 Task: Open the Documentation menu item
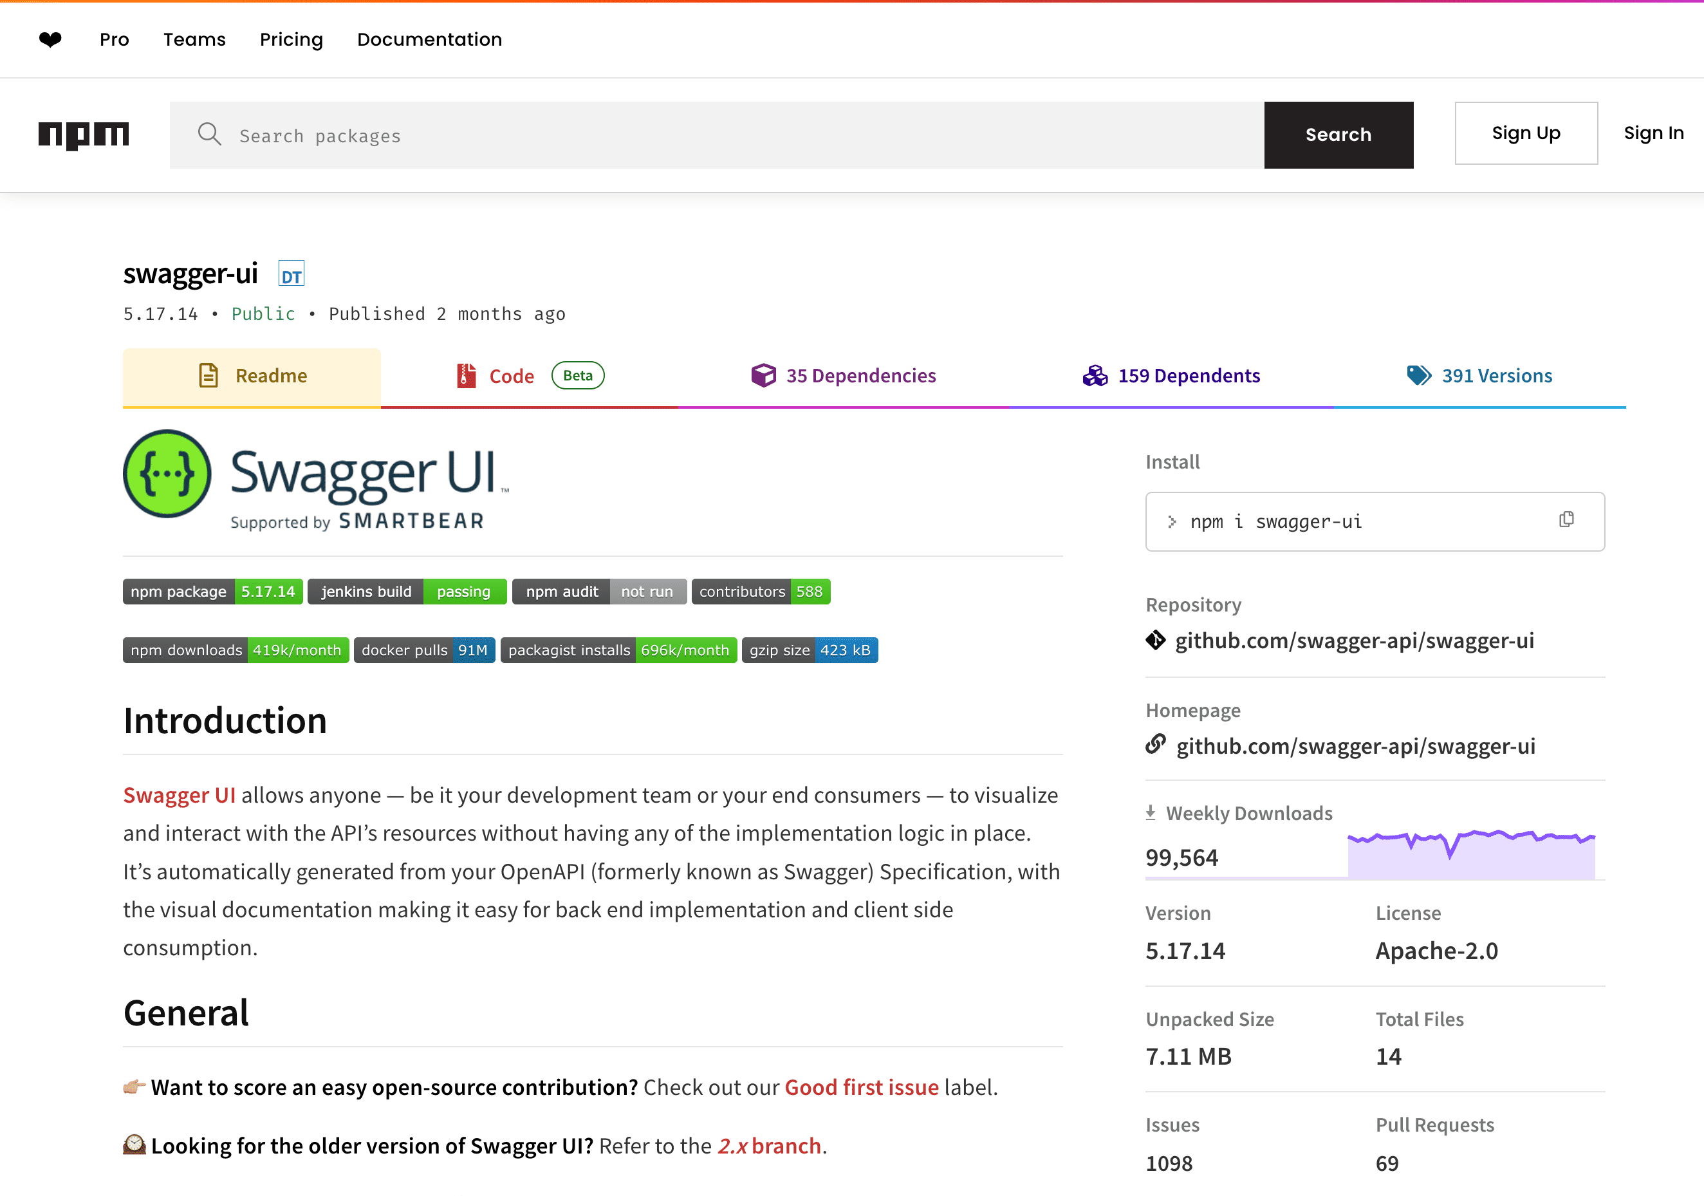click(x=429, y=39)
